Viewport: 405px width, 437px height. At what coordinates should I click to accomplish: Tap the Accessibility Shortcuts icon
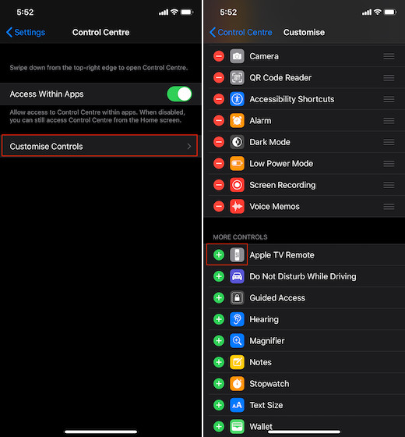(x=237, y=99)
